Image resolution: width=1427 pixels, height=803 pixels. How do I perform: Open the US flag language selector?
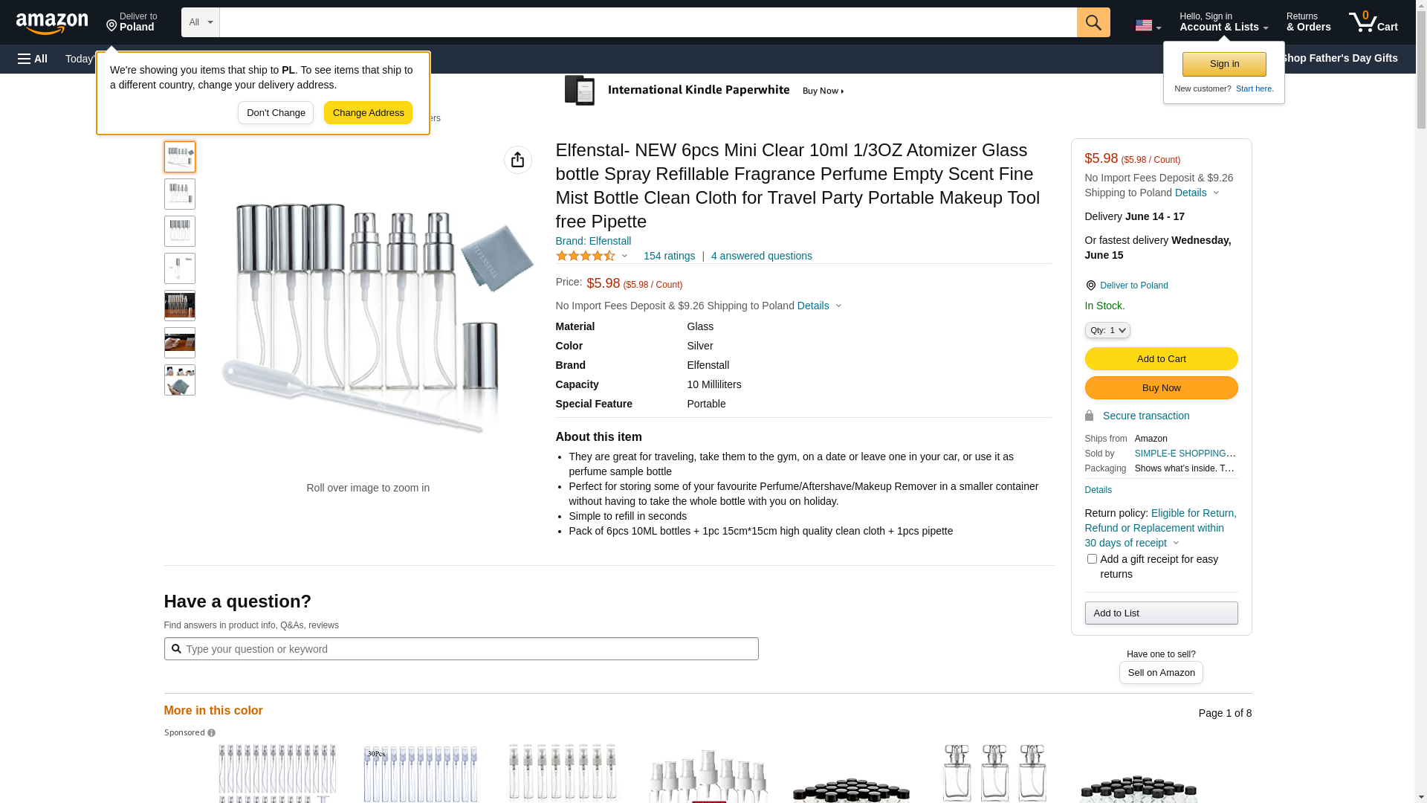click(1147, 26)
